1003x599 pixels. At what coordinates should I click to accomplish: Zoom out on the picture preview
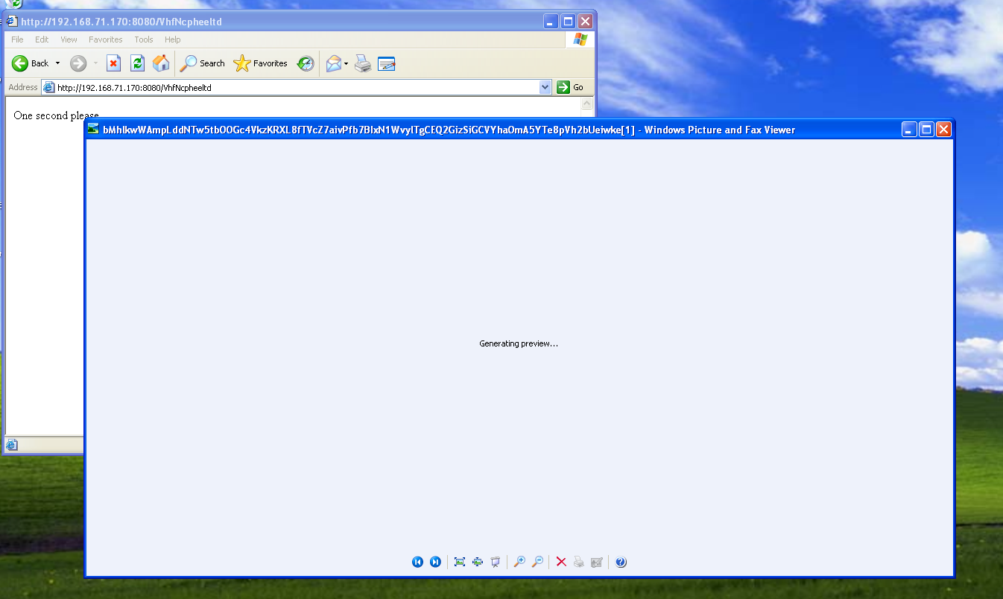(537, 562)
